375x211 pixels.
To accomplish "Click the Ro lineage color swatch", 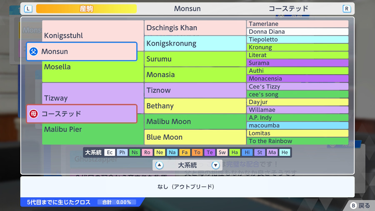I will (147, 152).
